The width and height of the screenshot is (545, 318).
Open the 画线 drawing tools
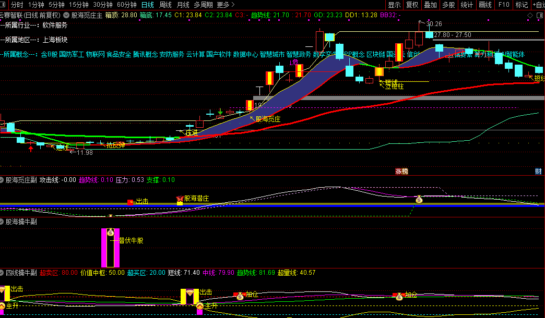point(485,5)
